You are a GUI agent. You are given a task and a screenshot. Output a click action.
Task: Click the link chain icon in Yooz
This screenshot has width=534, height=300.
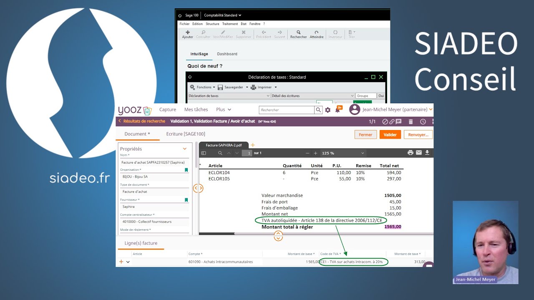pos(392,122)
